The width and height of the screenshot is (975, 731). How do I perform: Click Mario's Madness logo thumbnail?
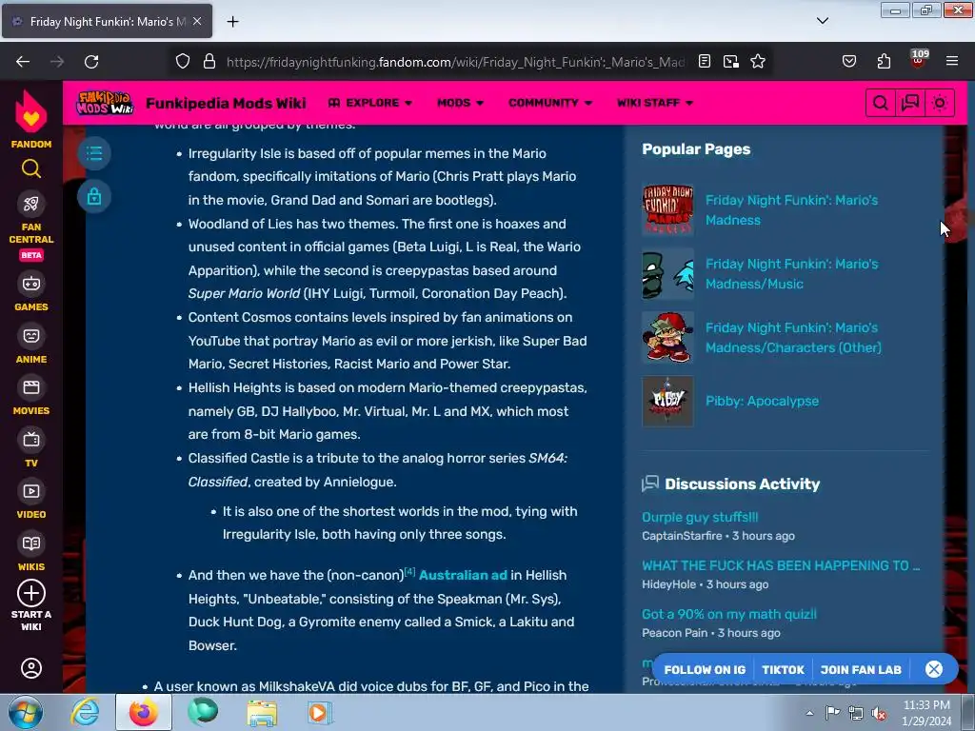tap(667, 210)
